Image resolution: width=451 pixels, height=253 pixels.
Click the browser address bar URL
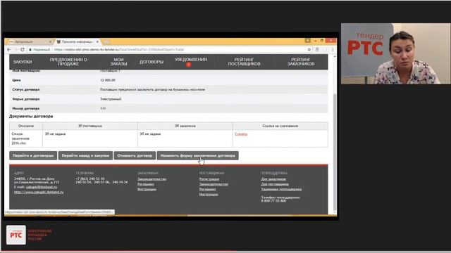(x=119, y=50)
